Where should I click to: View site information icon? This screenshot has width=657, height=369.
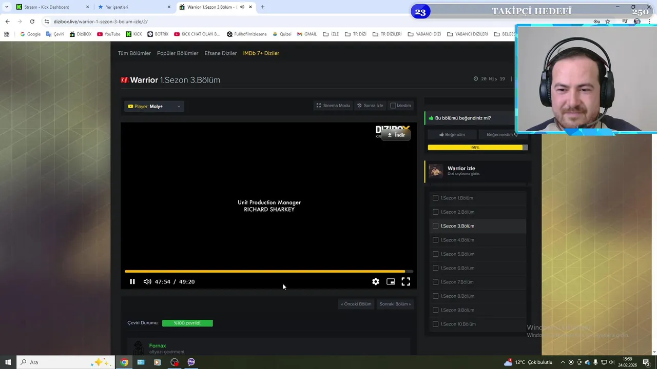(47, 22)
